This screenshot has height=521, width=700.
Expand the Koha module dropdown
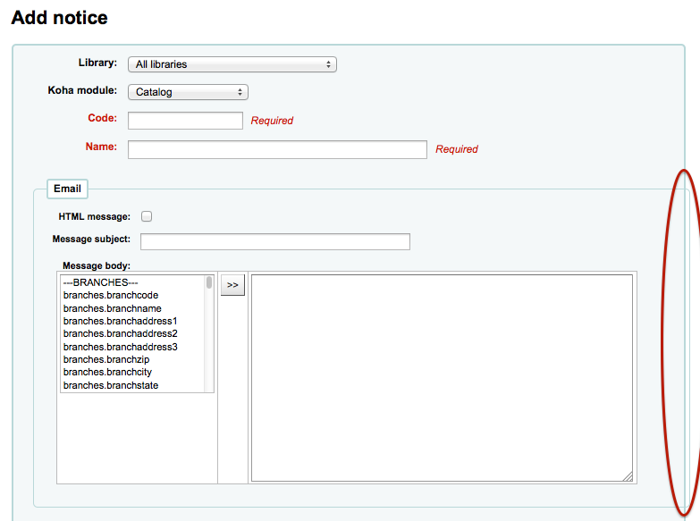coord(188,92)
